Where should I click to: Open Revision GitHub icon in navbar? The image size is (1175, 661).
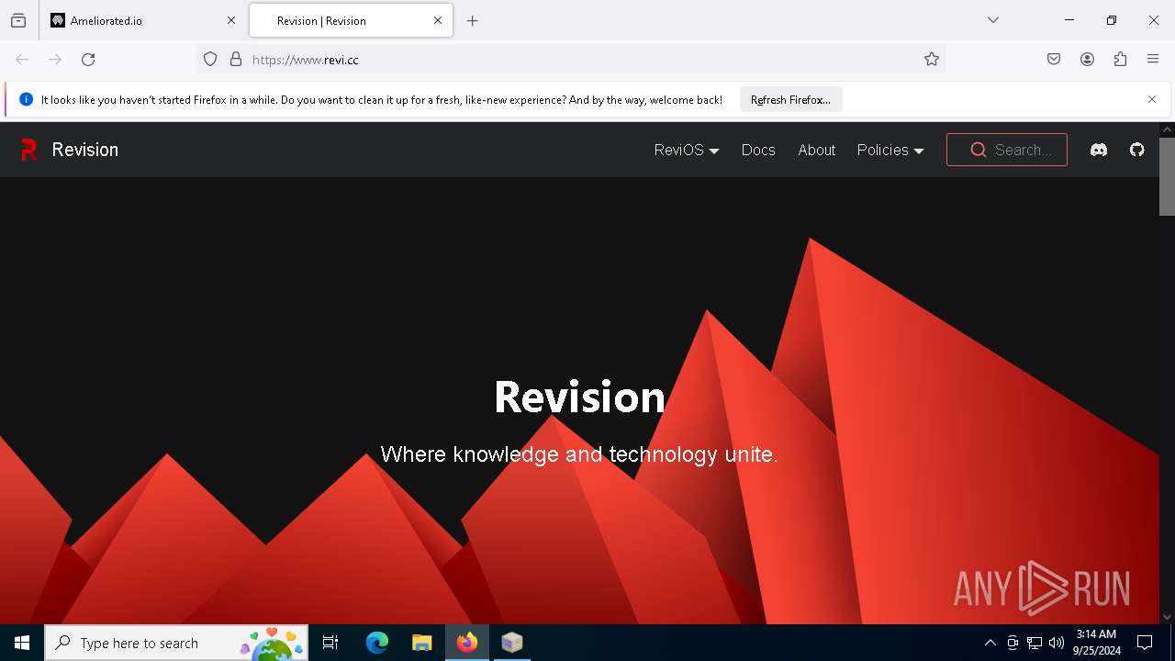pyautogui.click(x=1137, y=150)
